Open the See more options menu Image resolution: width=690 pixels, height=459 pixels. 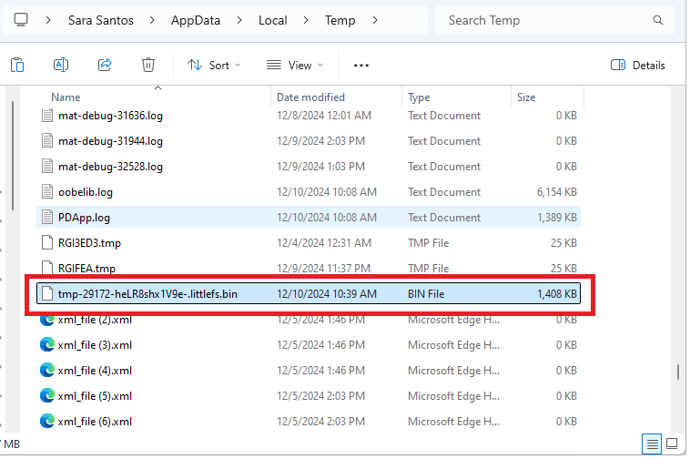pos(361,65)
